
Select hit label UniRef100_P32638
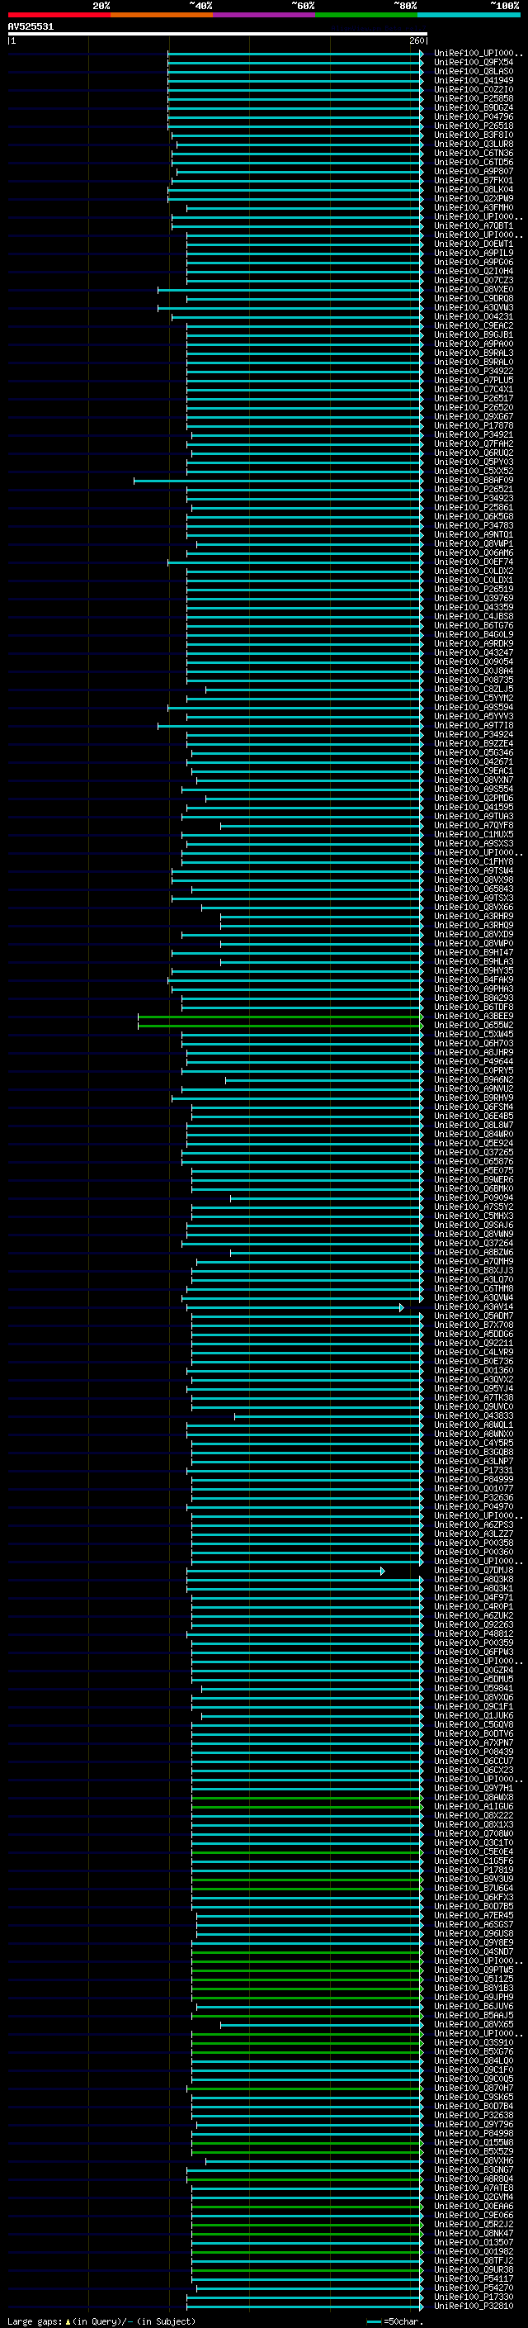(x=474, y=2115)
